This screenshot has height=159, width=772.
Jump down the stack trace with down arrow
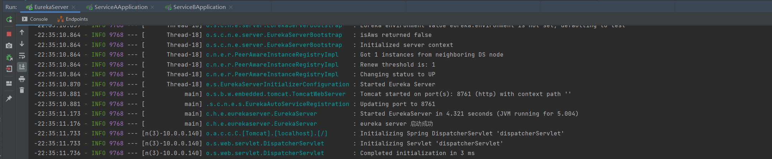click(22, 44)
